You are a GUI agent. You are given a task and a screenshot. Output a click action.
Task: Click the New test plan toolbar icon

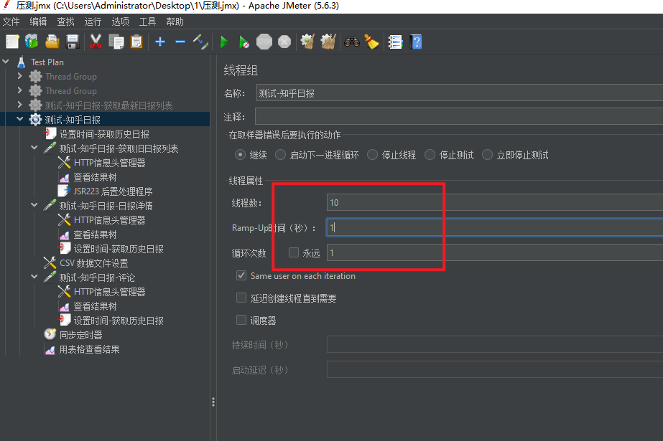click(x=12, y=42)
